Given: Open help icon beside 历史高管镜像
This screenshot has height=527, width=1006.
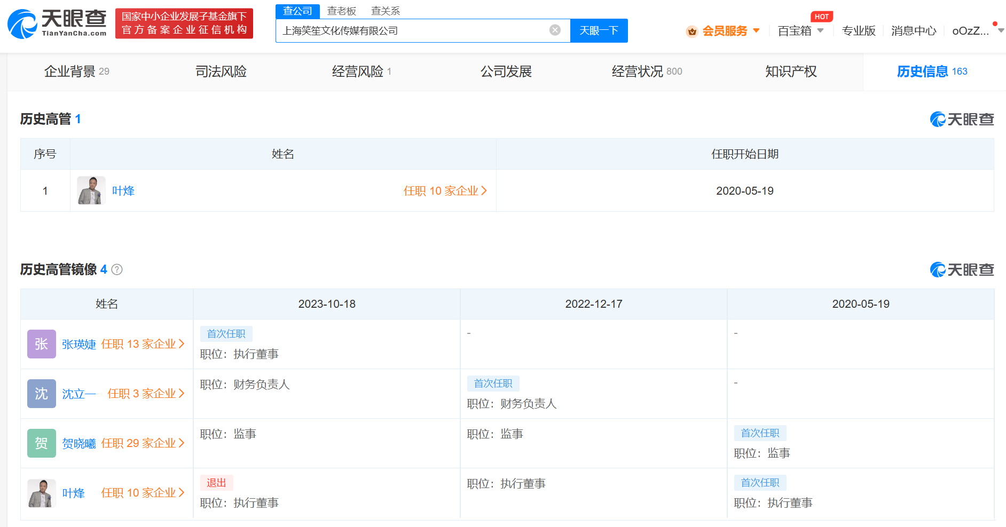Looking at the screenshot, I should click(x=117, y=269).
